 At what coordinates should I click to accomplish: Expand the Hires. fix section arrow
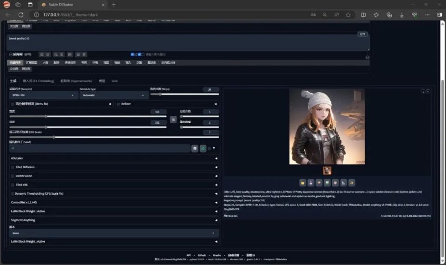[x=110, y=104]
